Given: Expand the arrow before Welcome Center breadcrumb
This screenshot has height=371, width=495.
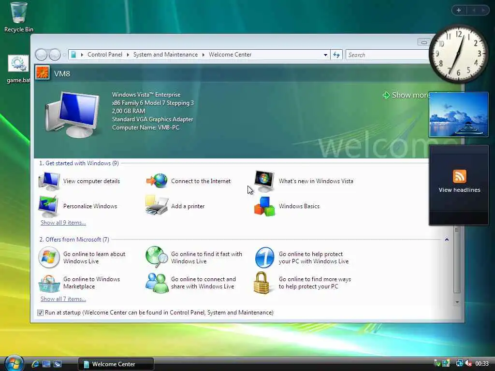Looking at the screenshot, I should 204,55.
